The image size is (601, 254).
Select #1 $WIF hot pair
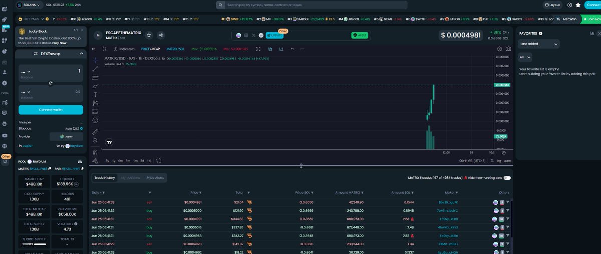click(237, 19)
